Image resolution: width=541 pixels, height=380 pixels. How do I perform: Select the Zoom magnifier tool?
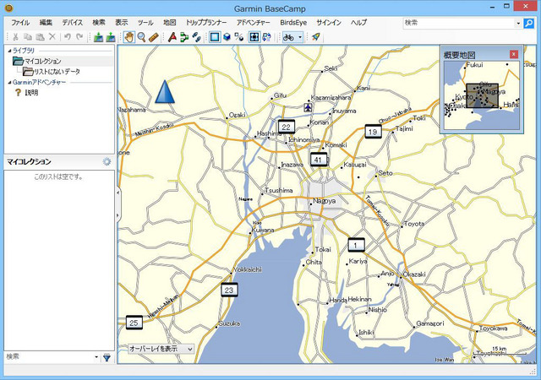click(141, 37)
